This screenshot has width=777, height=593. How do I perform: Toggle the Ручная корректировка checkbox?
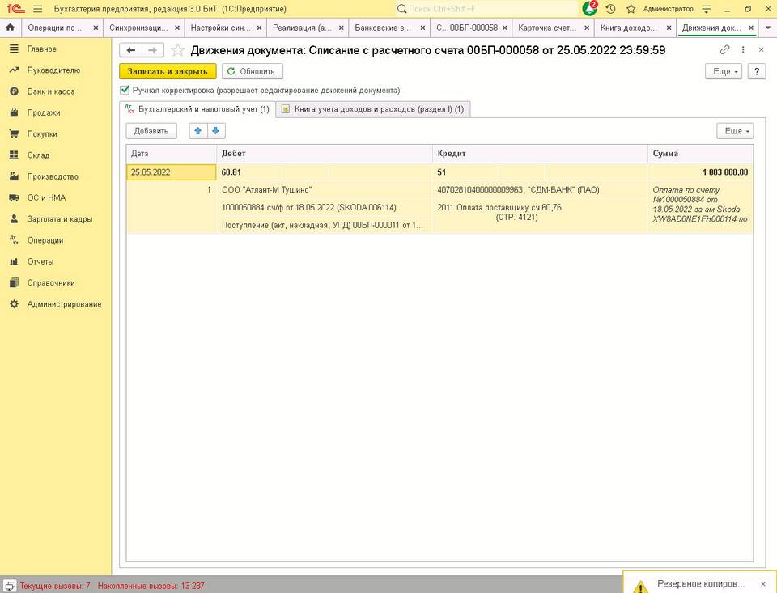click(x=125, y=91)
